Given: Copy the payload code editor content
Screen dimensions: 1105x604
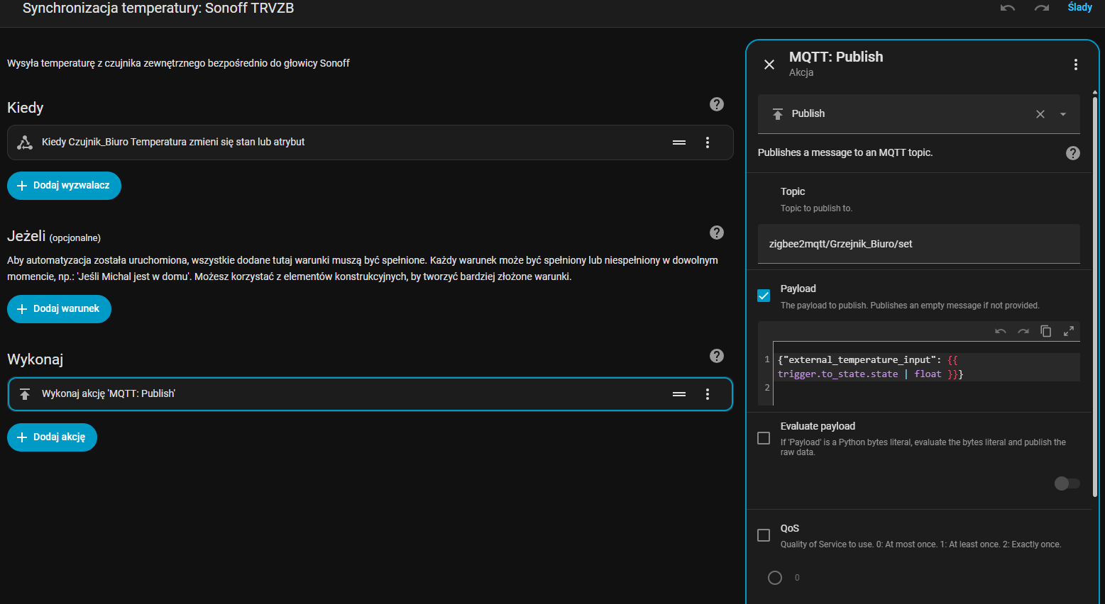Looking at the screenshot, I should pos(1045,331).
